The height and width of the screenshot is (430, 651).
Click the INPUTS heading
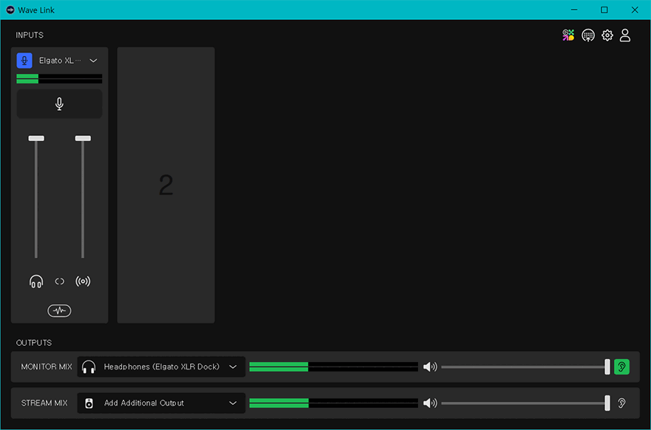point(30,35)
